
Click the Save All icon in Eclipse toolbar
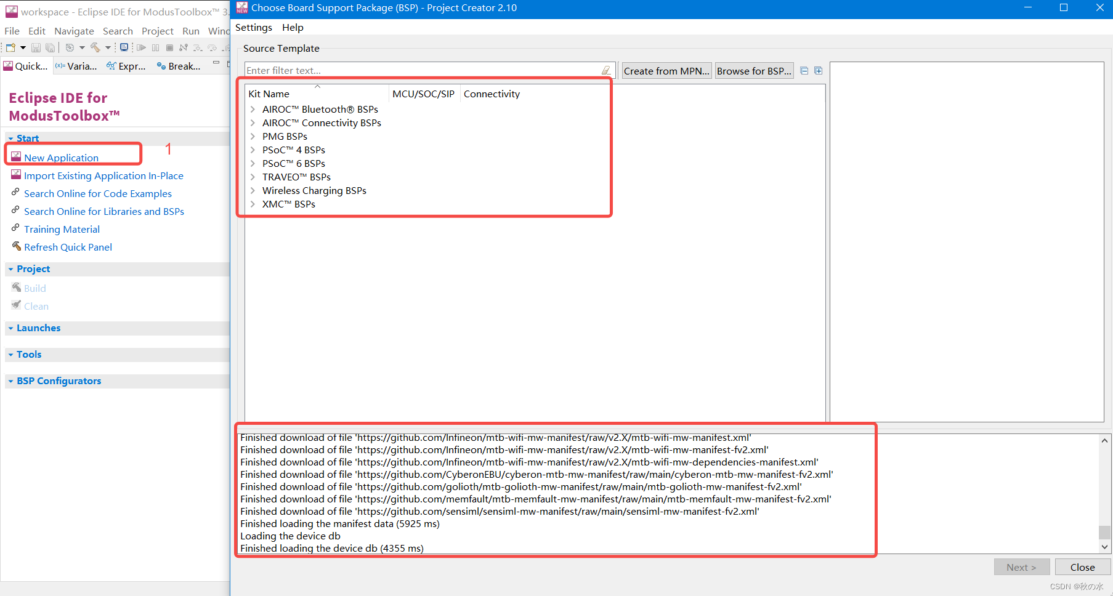pos(50,47)
